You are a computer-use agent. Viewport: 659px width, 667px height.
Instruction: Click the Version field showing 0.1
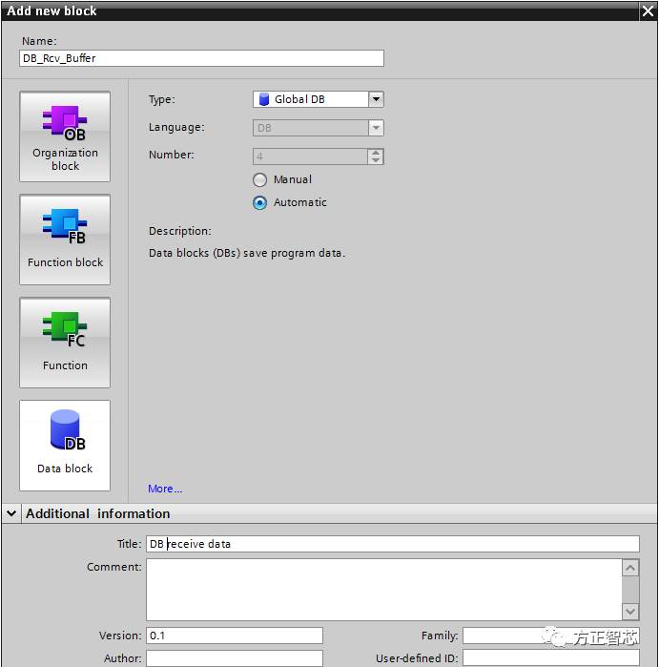[x=234, y=636]
